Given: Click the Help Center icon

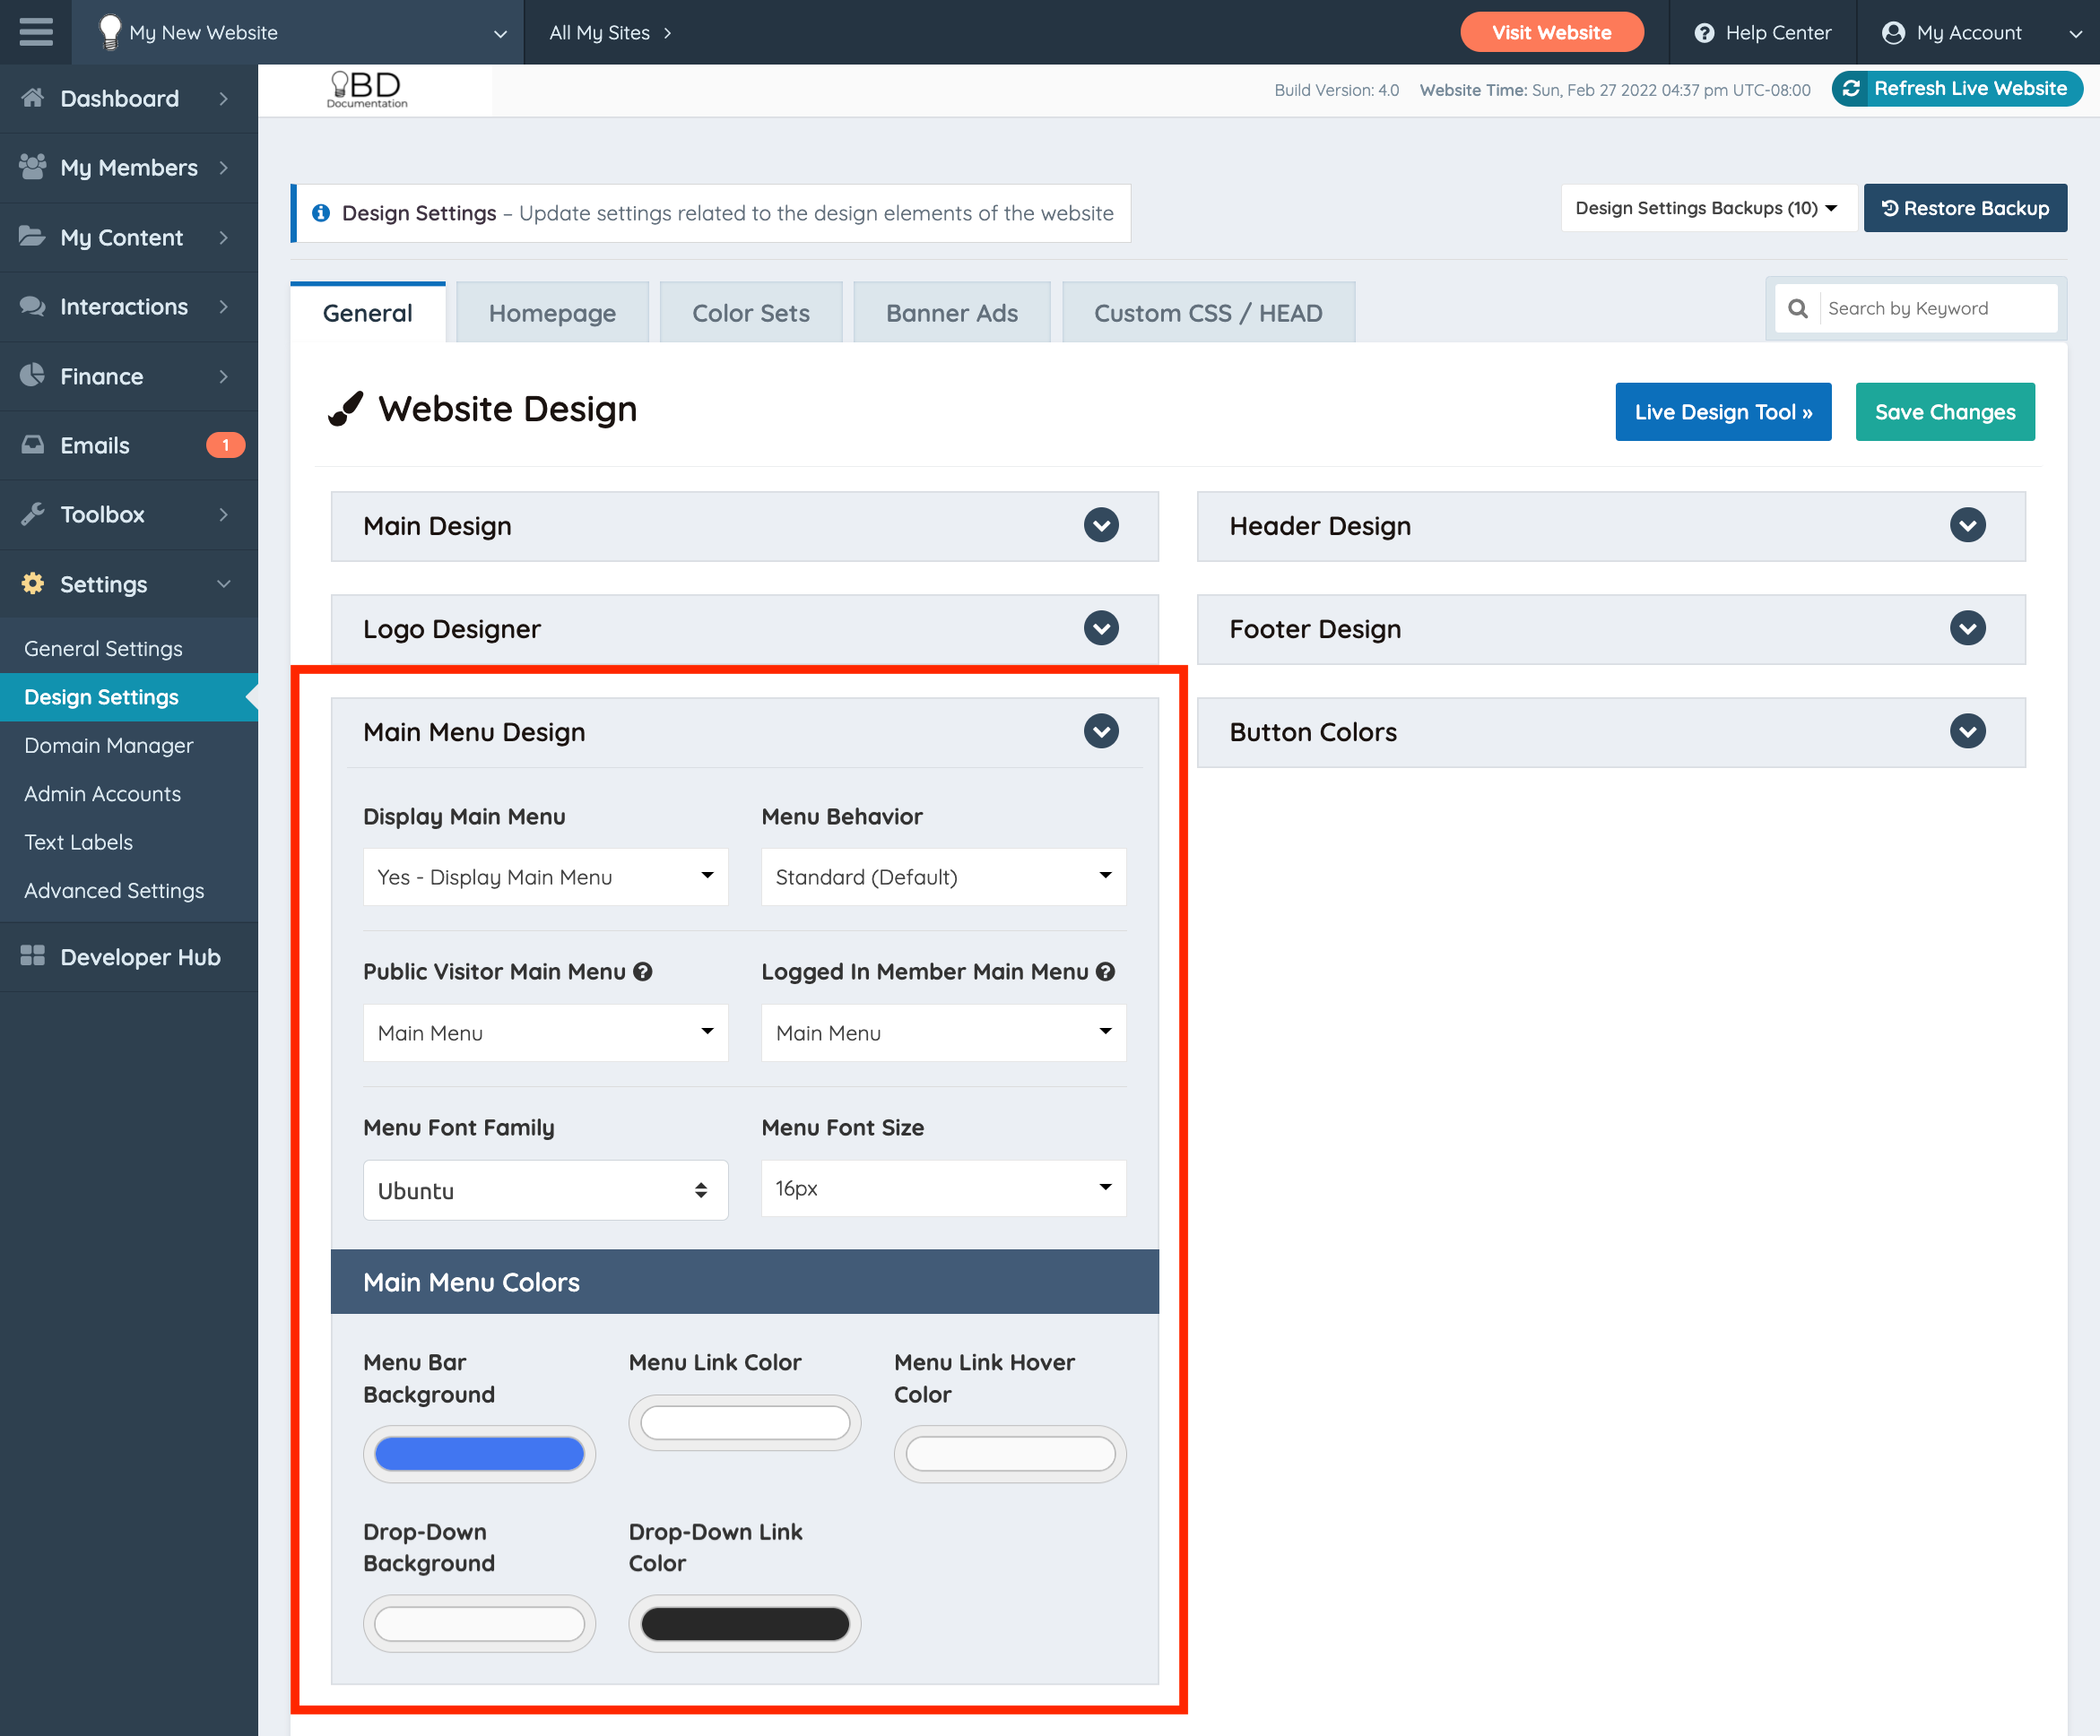Looking at the screenshot, I should 1705,32.
